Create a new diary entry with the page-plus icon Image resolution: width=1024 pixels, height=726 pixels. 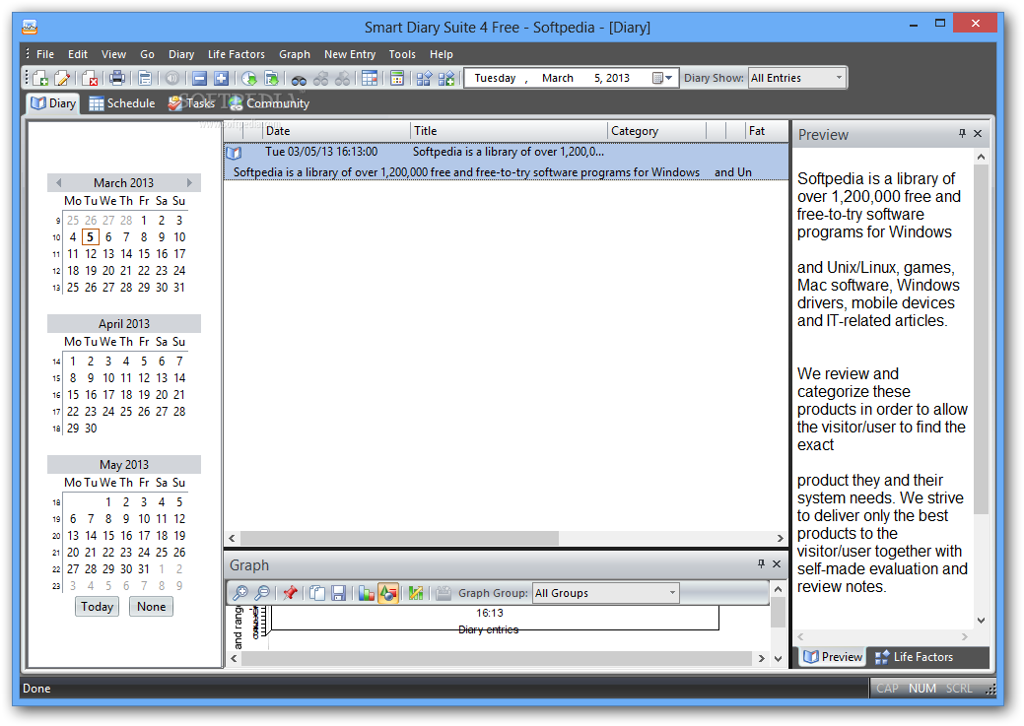point(40,79)
